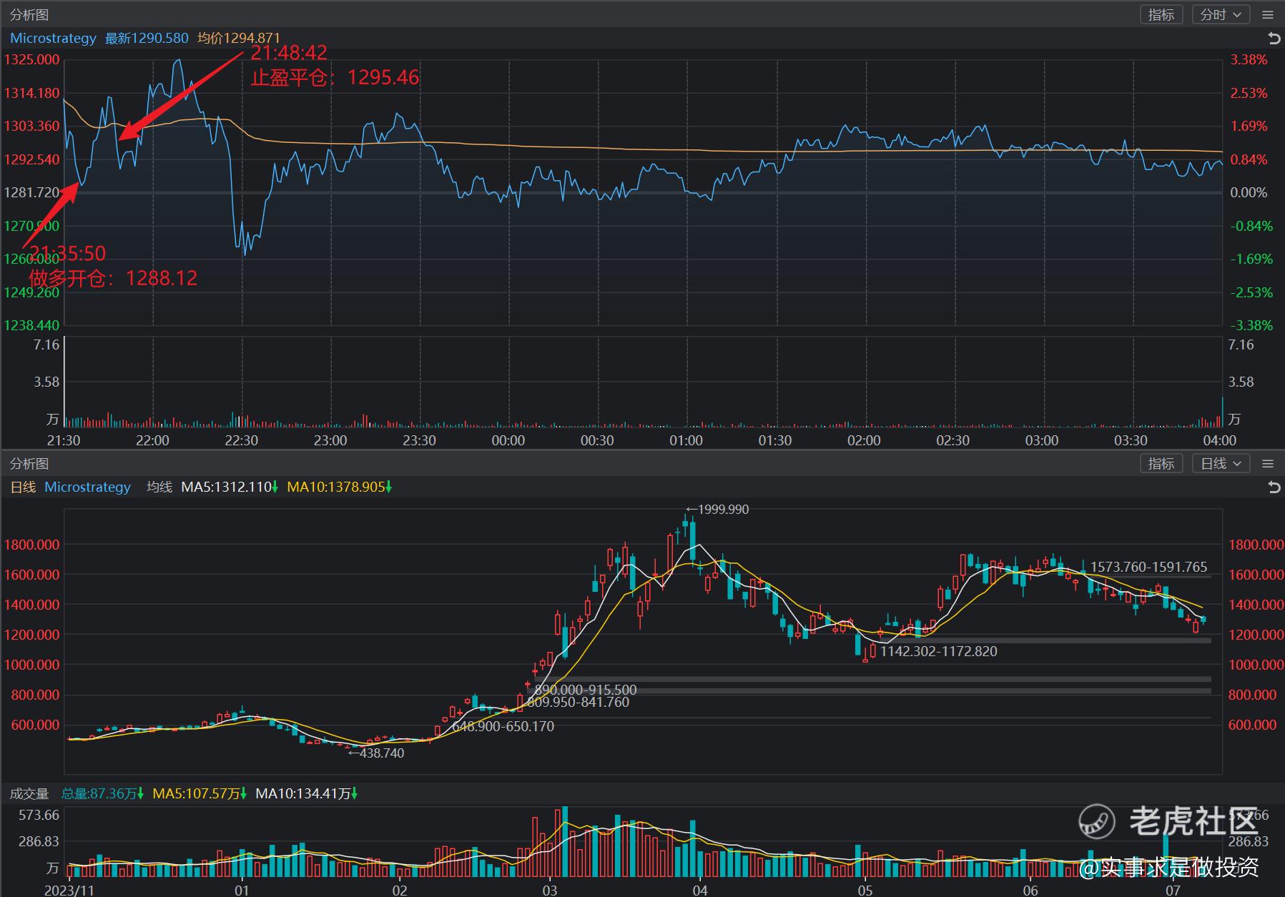Image resolution: width=1285 pixels, height=897 pixels.
Task: Click the 总量:87.36万 volume value
Action: tap(102, 793)
